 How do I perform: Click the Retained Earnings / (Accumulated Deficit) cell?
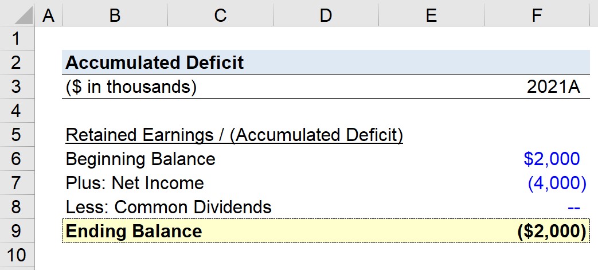tap(234, 135)
